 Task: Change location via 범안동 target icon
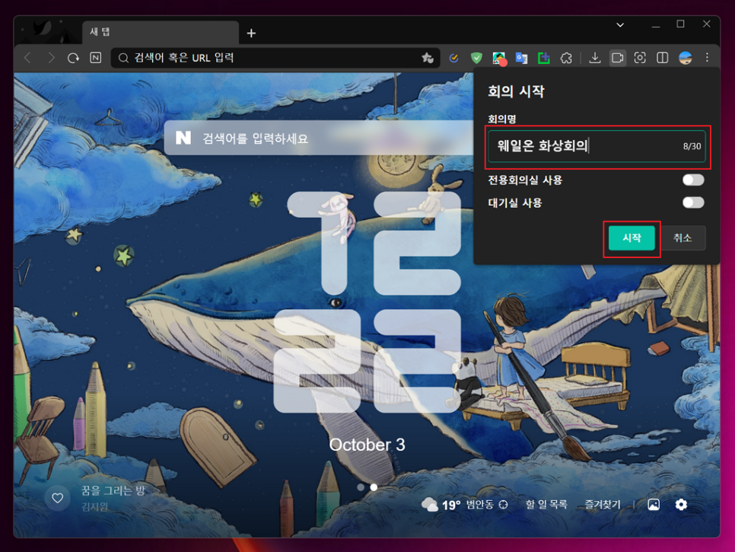point(504,505)
